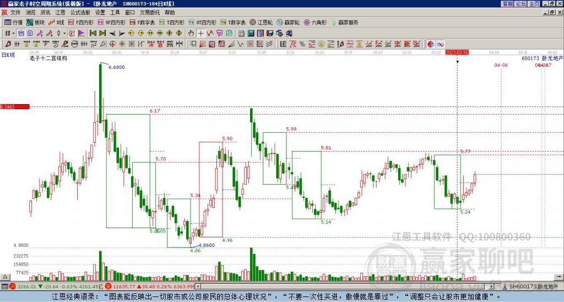Screen dimensions: 564x302
Task: Click the 主页 button
Action: (x=534, y=4)
